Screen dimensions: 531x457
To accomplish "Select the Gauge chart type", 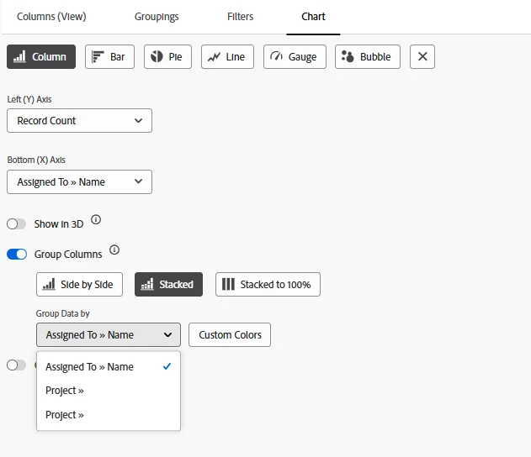I will 295,57.
